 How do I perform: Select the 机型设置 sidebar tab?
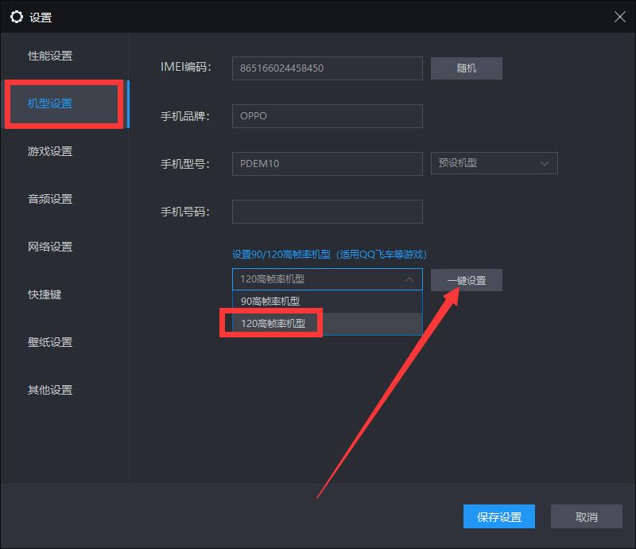click(x=50, y=103)
